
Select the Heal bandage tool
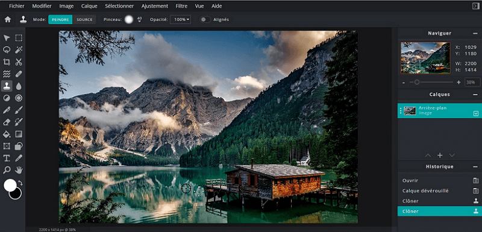point(19,74)
